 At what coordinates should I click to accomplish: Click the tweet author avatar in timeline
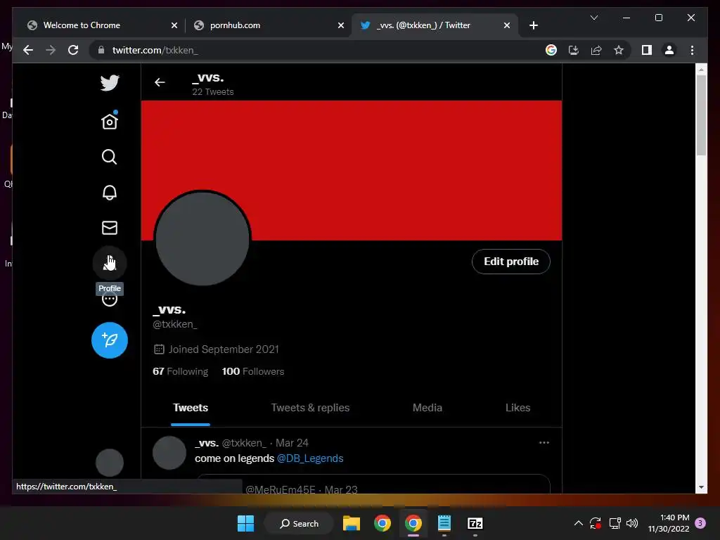[169, 453]
